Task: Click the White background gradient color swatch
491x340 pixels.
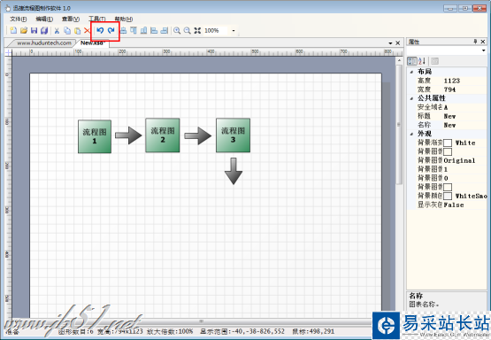Action: point(448,143)
